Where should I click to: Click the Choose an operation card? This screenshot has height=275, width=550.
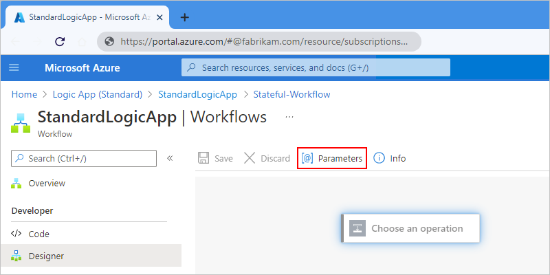410,228
